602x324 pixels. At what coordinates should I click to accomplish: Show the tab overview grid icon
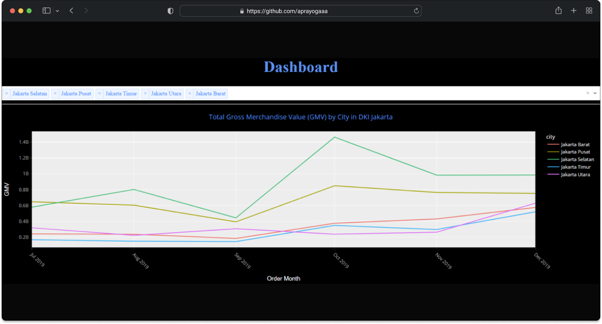[589, 10]
